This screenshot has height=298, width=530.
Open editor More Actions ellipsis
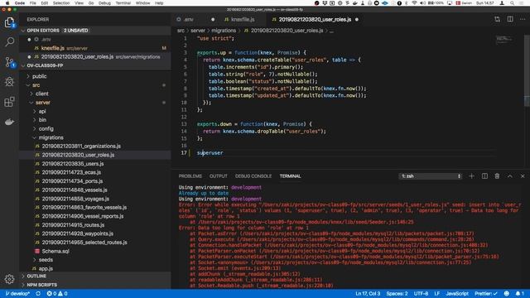click(523, 19)
